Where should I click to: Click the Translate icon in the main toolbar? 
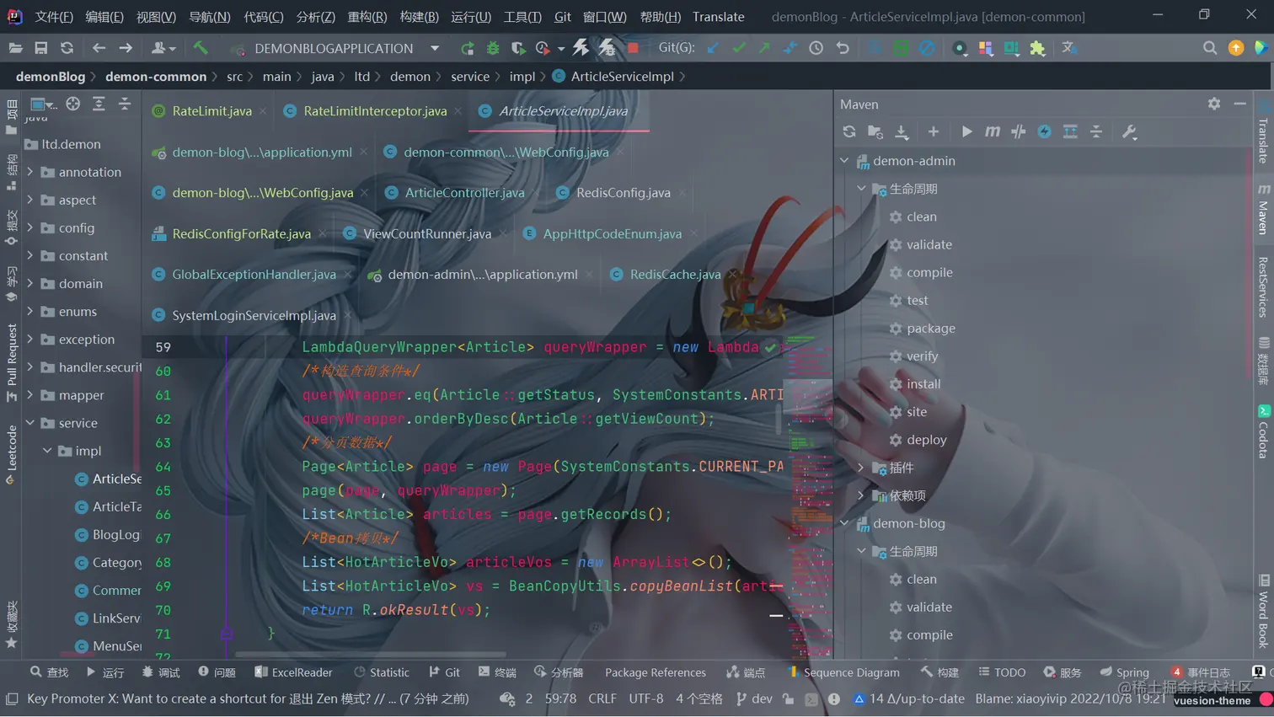coord(1069,48)
